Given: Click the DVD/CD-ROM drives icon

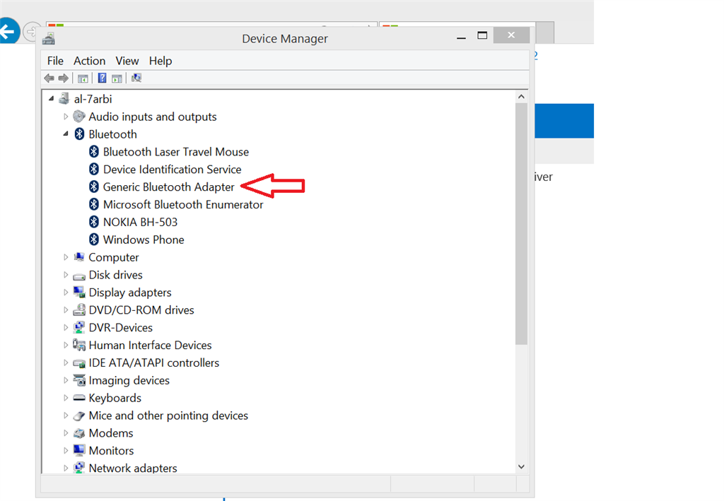Looking at the screenshot, I should point(79,310).
